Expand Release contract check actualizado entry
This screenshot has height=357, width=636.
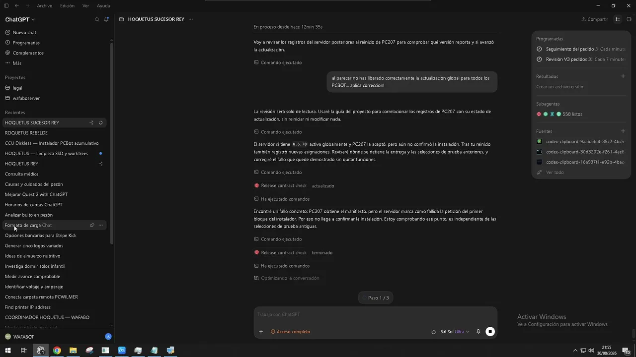pos(294,186)
